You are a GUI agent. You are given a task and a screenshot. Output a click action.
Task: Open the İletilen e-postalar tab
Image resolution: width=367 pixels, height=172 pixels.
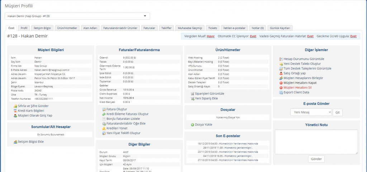coord(234,28)
